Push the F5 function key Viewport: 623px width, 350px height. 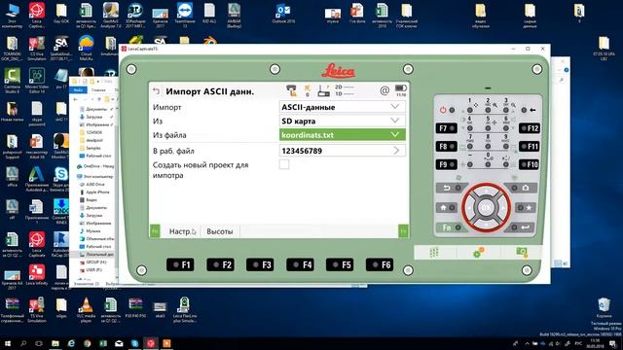coord(340,264)
